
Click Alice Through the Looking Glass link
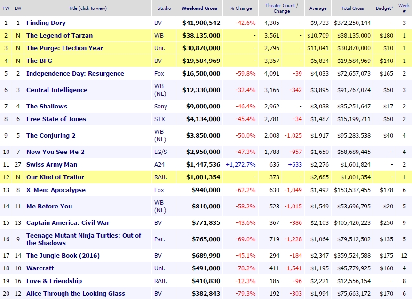tap(76, 293)
